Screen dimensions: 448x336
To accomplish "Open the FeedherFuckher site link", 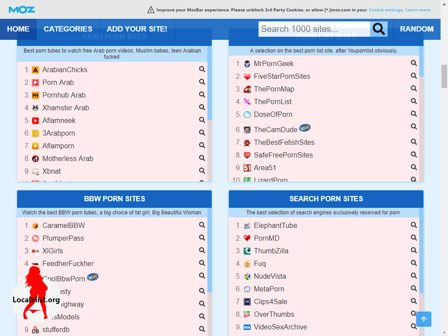I will pyautogui.click(x=68, y=263).
